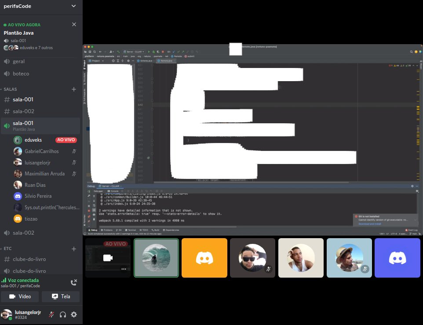
Task: Open Dependencies tool window in shared IDE
Action: click(x=171, y=230)
